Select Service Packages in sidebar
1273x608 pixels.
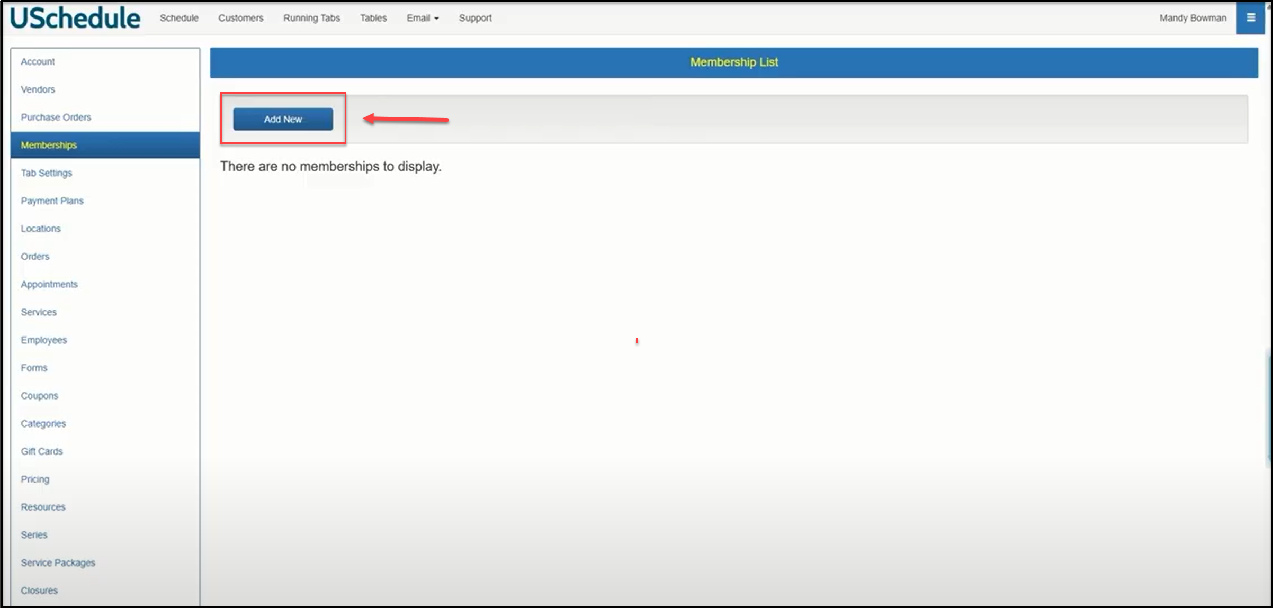click(x=58, y=562)
